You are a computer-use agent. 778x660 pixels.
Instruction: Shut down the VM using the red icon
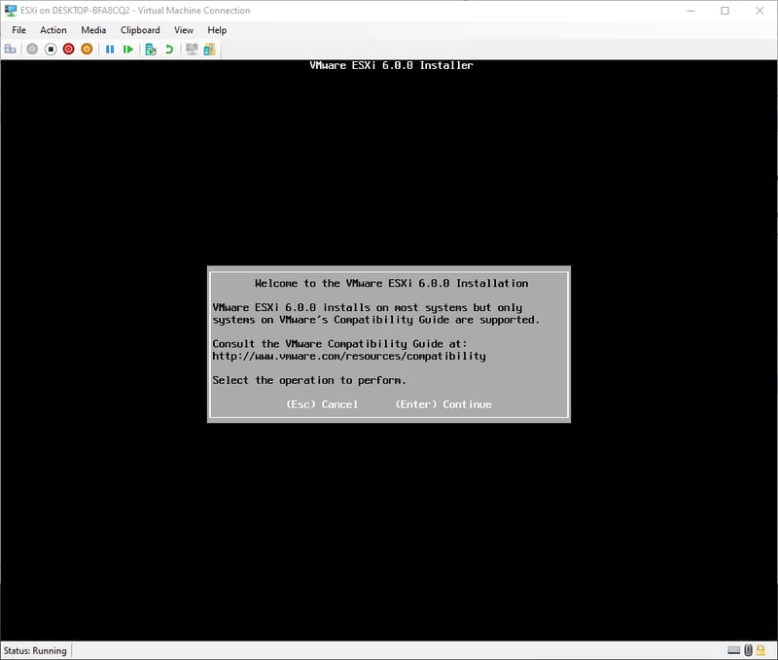(69, 49)
